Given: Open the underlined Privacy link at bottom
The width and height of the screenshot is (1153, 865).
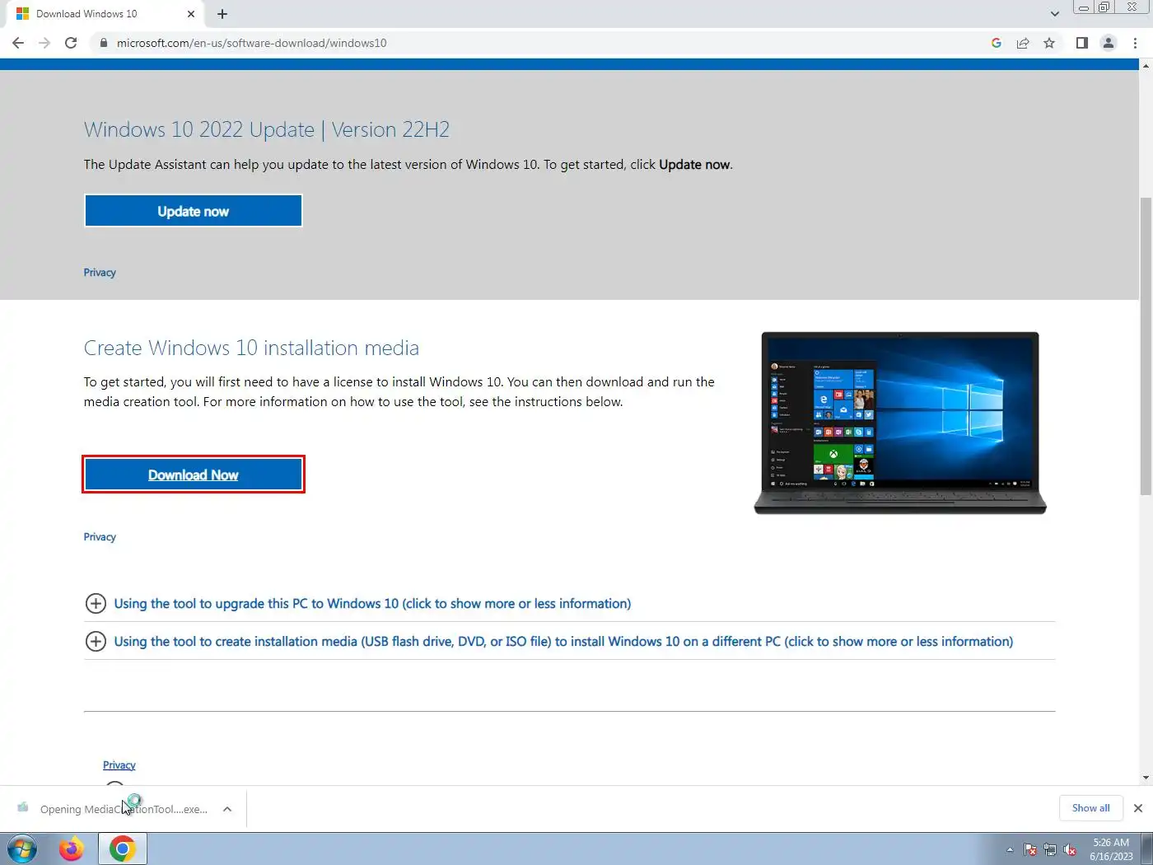Looking at the screenshot, I should pos(119,765).
